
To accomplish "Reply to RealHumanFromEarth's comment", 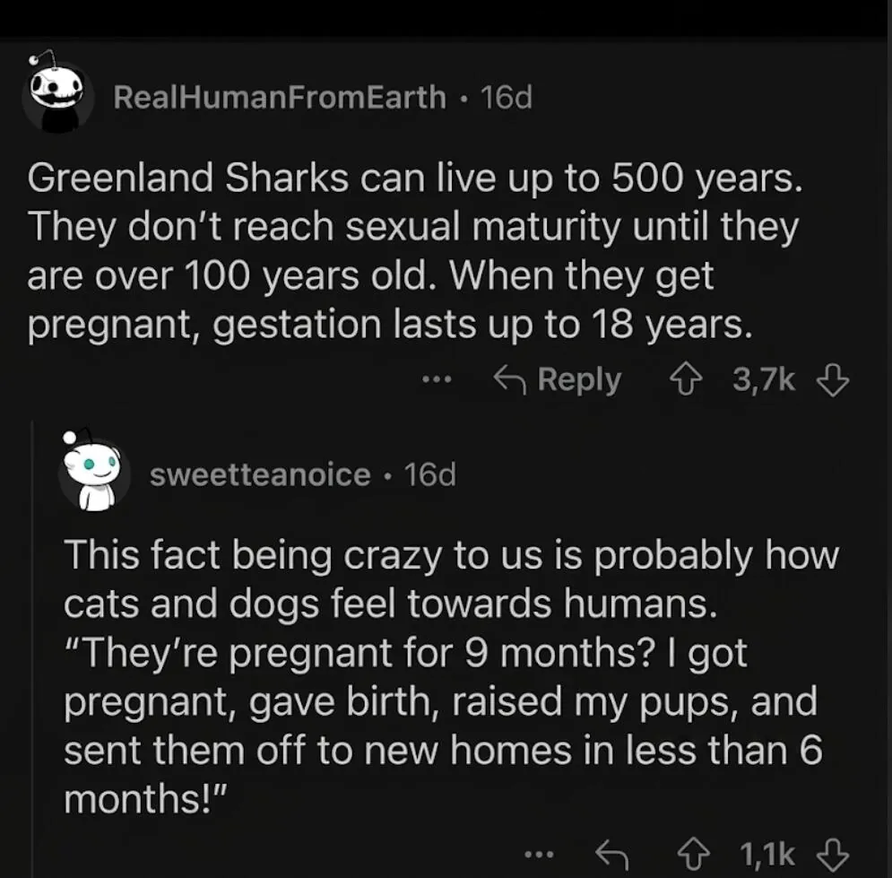I will [558, 379].
